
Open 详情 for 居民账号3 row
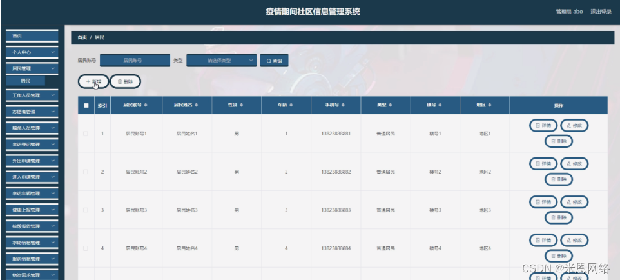(543, 202)
